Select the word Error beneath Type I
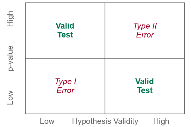 [x=65, y=90]
